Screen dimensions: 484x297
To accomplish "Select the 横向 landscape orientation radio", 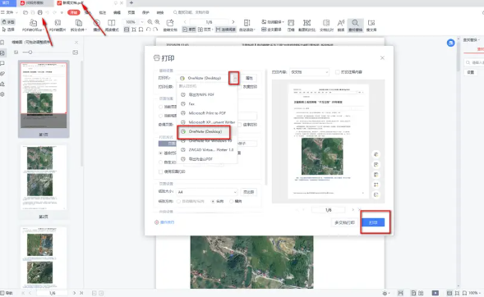I will (231, 201).
